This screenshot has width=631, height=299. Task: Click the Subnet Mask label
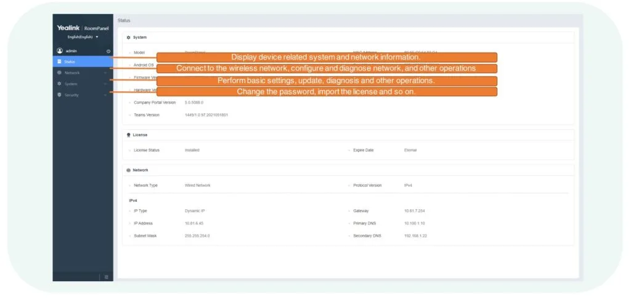[145, 236]
